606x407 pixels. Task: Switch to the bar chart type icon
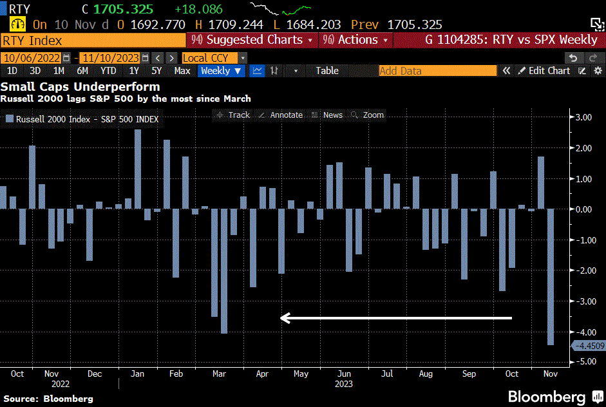[x=274, y=71]
